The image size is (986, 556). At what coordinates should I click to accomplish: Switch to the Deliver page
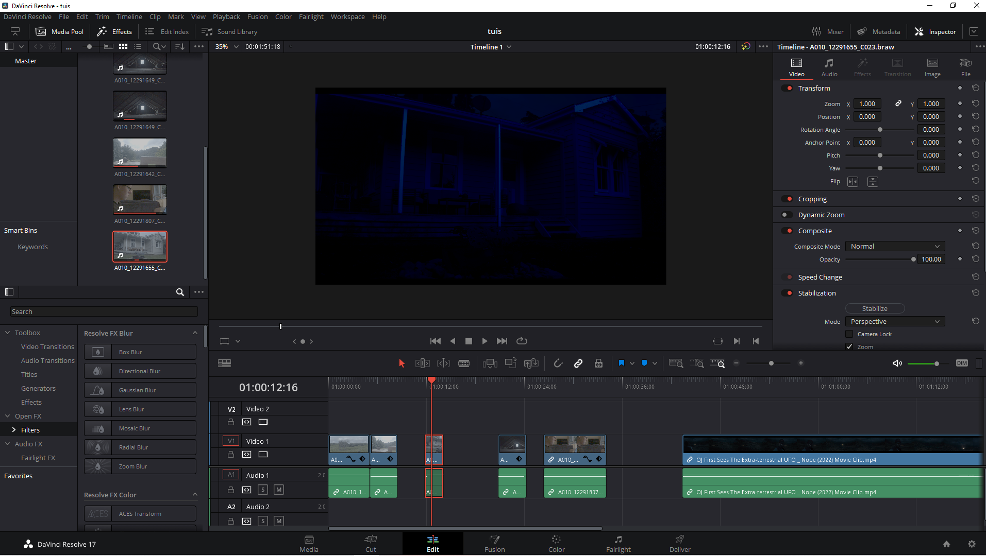(680, 544)
